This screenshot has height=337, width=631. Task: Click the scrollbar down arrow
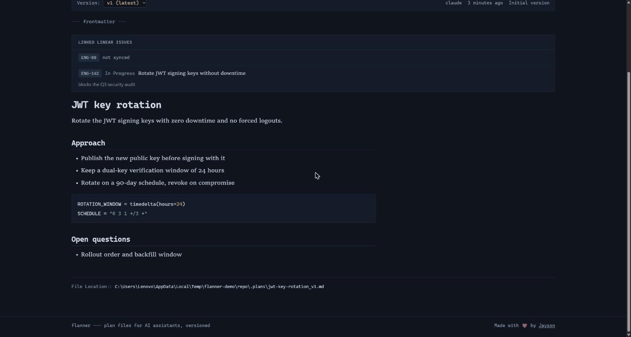click(x=629, y=334)
